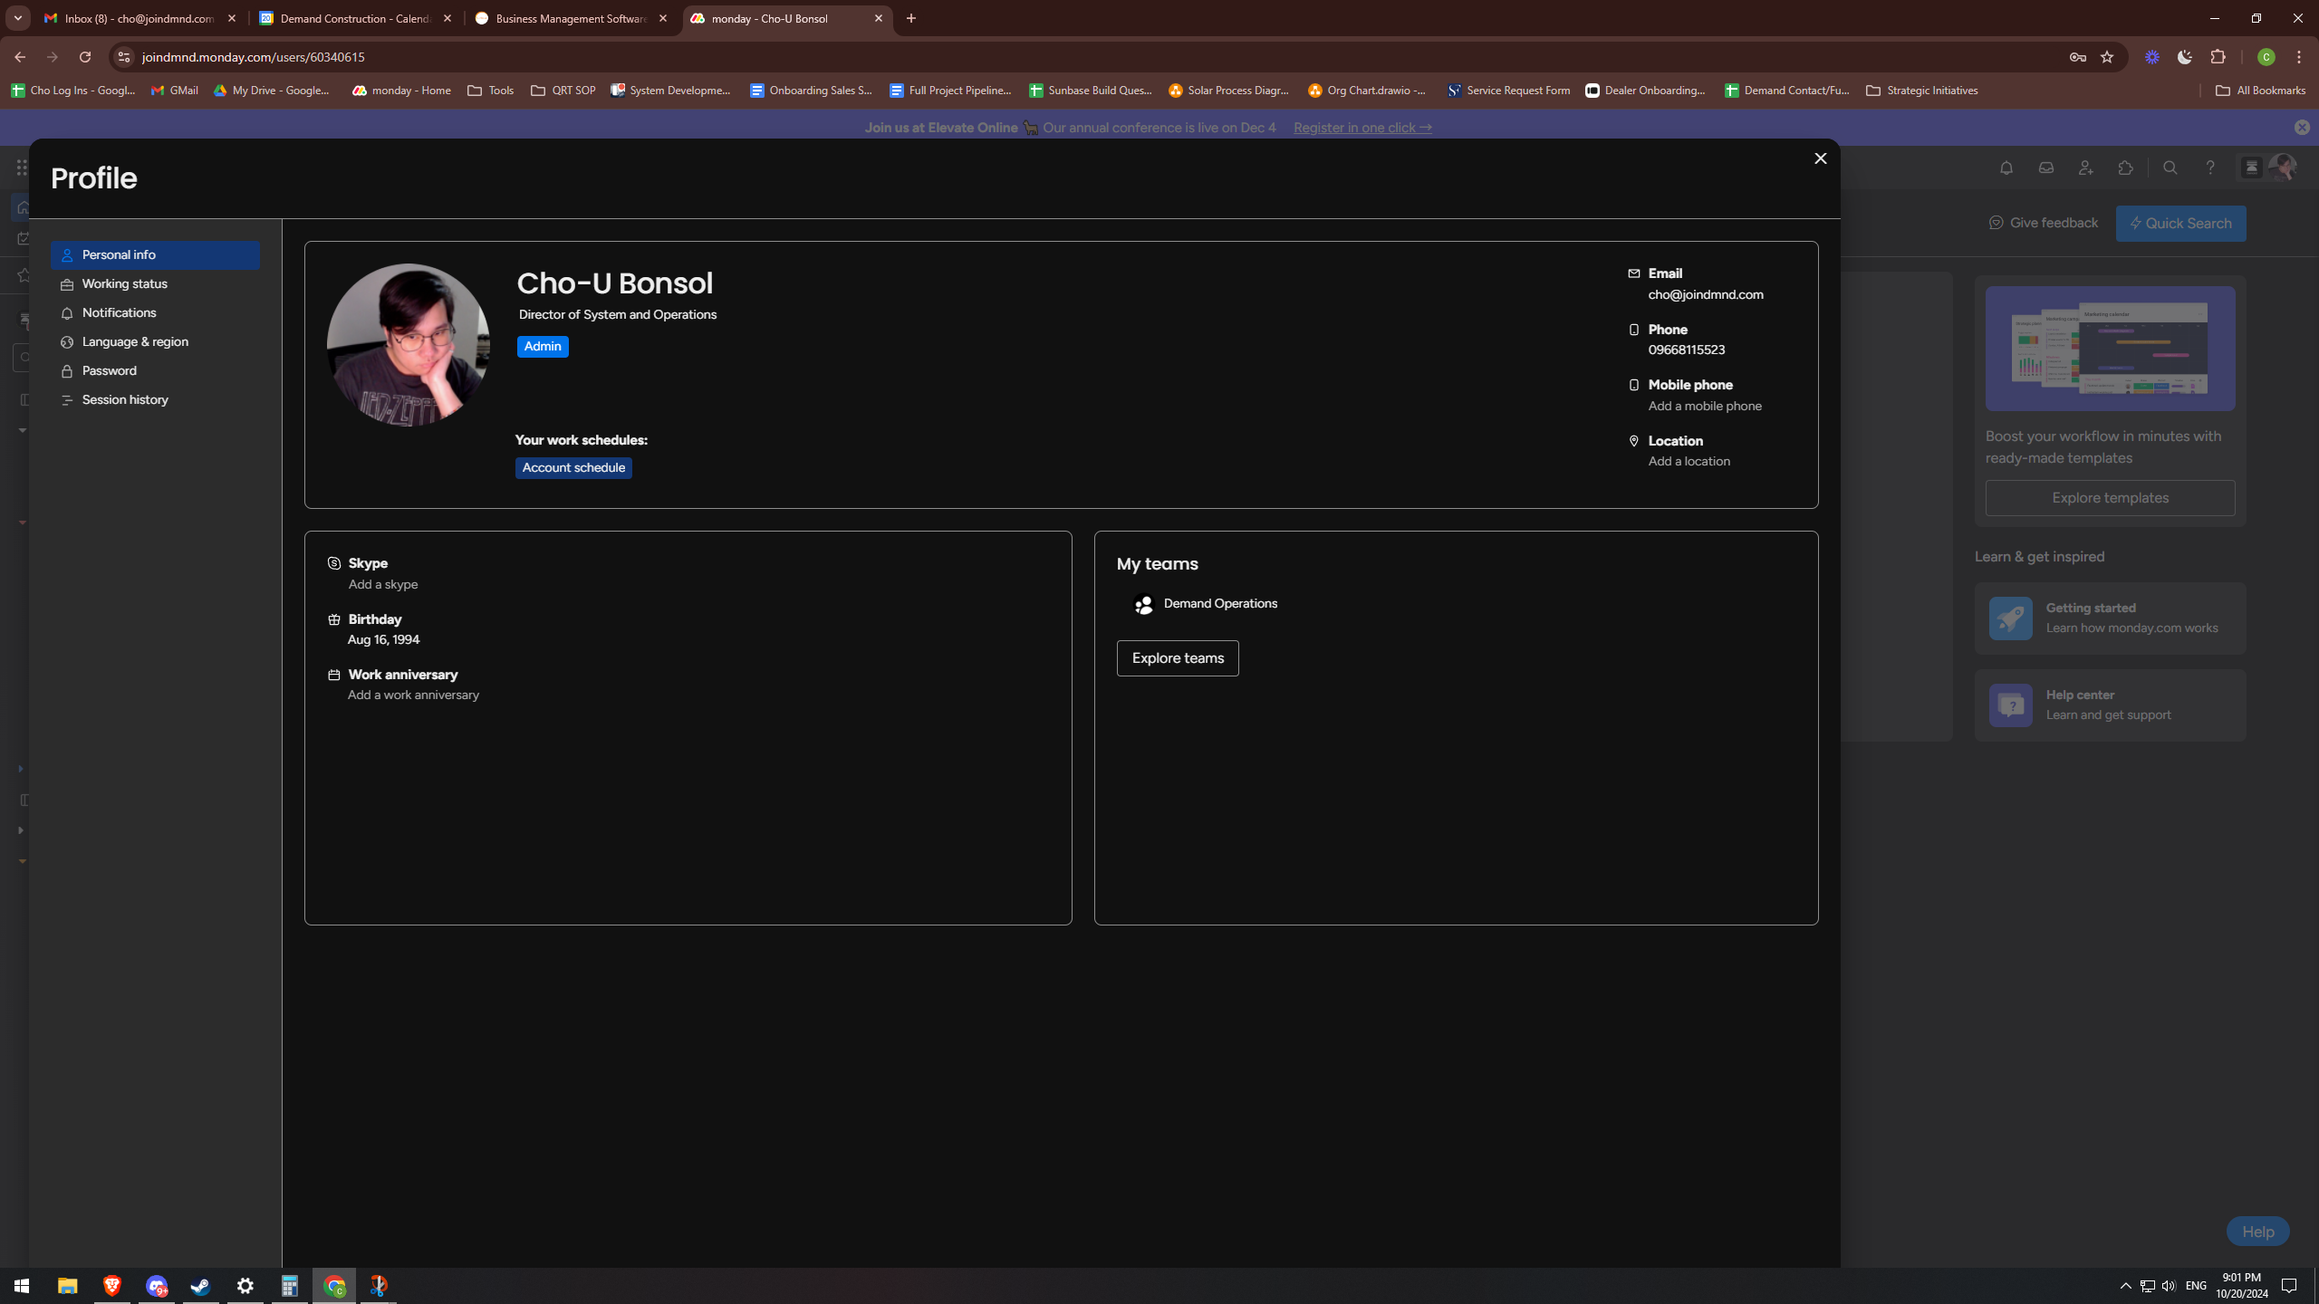Click Register in one click link

pyautogui.click(x=1362, y=128)
